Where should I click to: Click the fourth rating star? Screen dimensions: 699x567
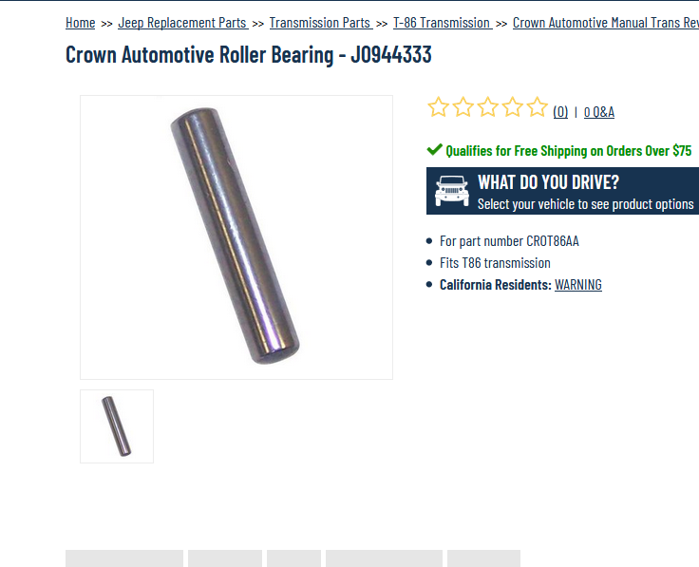(x=513, y=107)
